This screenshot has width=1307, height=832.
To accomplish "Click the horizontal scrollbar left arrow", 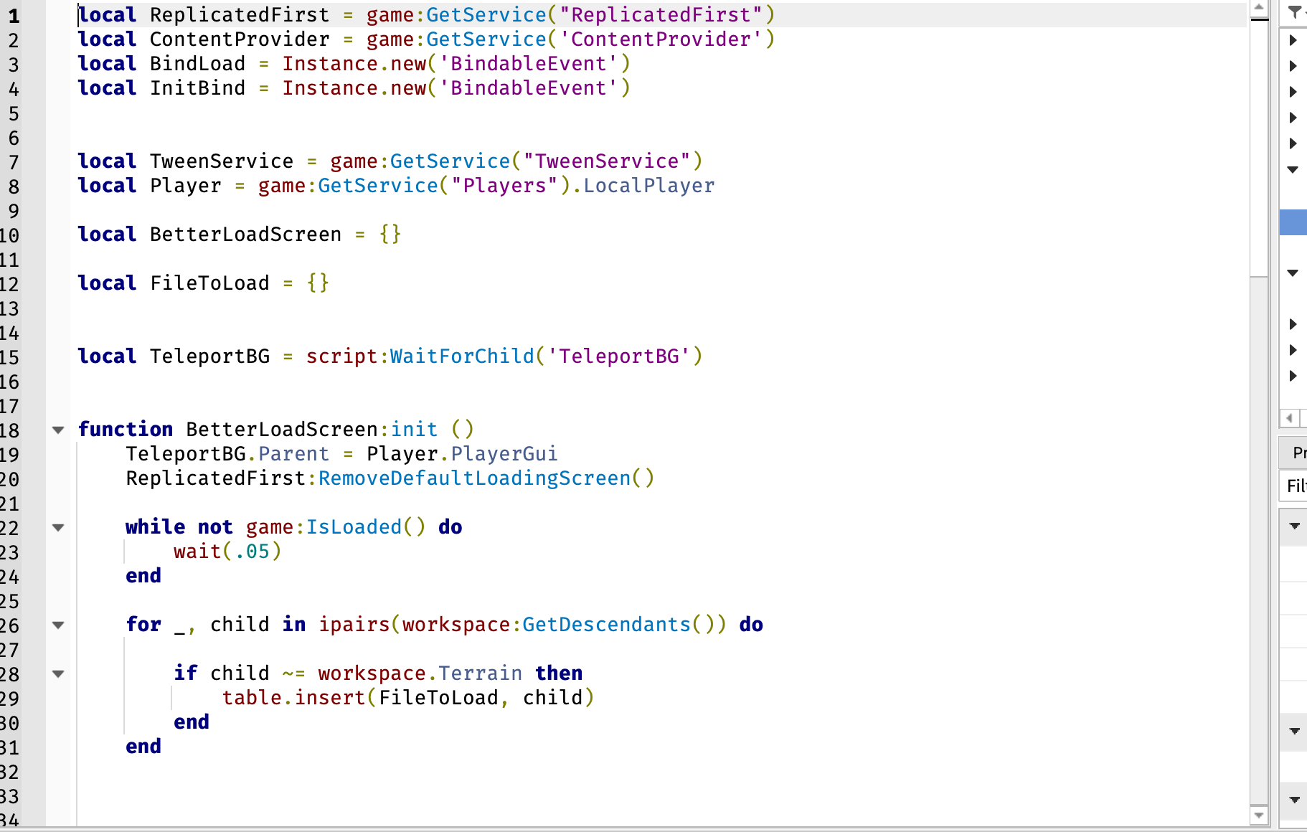I will coord(1289,418).
